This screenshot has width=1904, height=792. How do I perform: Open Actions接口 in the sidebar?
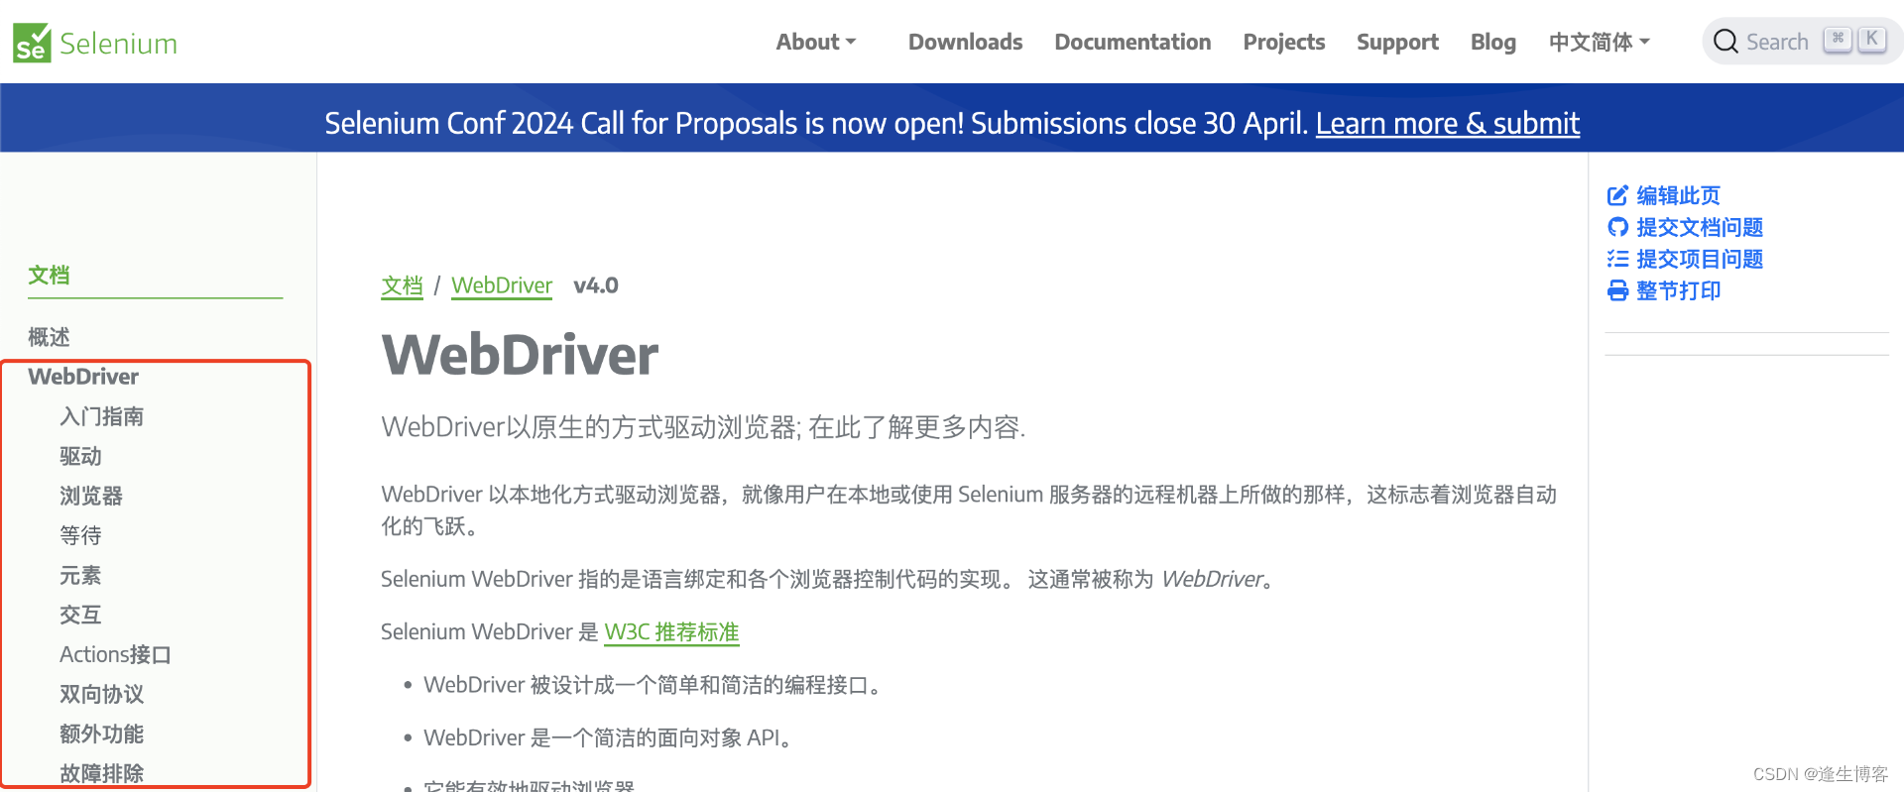[115, 654]
